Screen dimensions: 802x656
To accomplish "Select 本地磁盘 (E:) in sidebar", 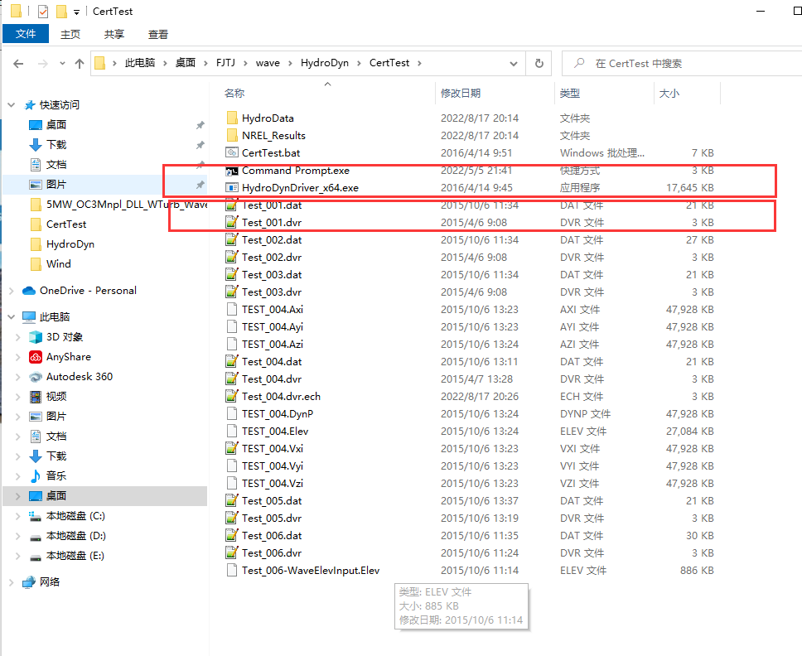I will pyautogui.click(x=75, y=556).
